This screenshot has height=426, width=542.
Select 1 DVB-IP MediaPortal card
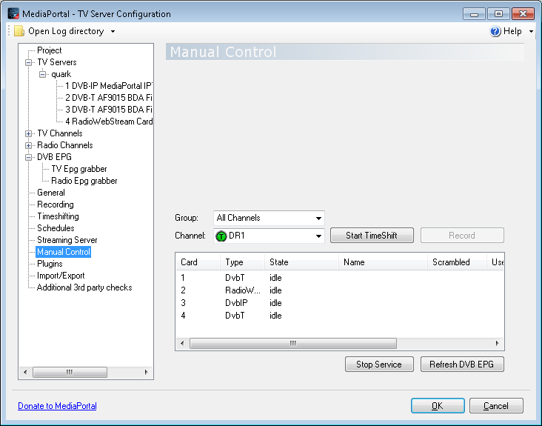(x=109, y=86)
